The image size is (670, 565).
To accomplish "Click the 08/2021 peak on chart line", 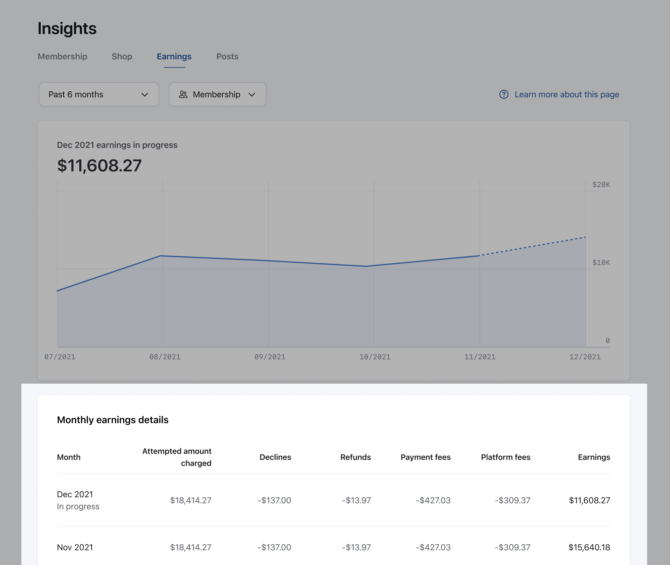I will [161, 256].
